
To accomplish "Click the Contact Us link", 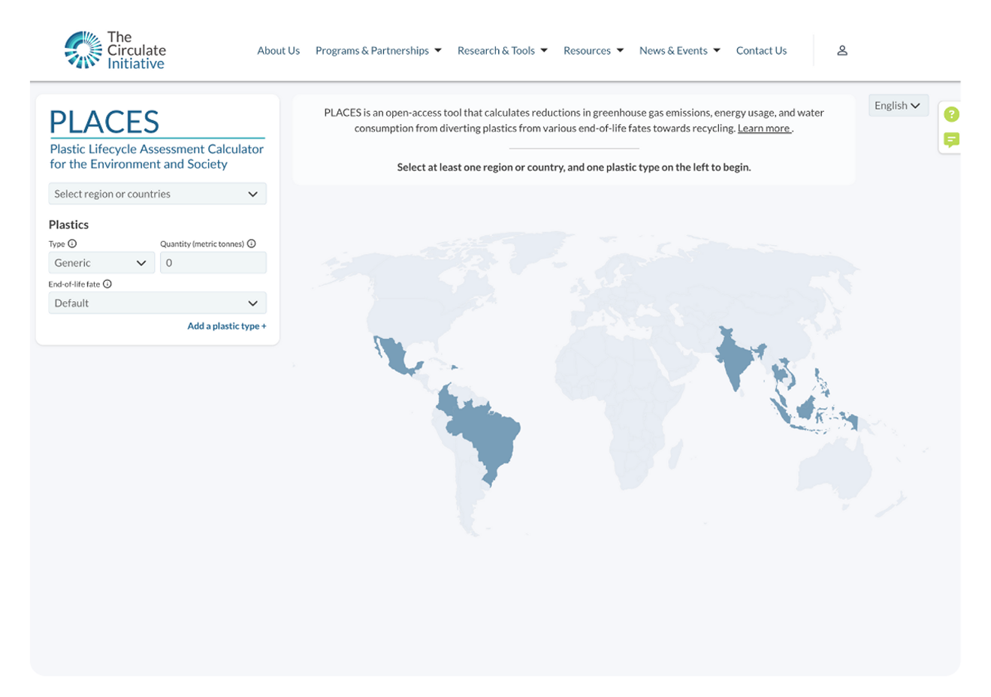I will (x=761, y=50).
